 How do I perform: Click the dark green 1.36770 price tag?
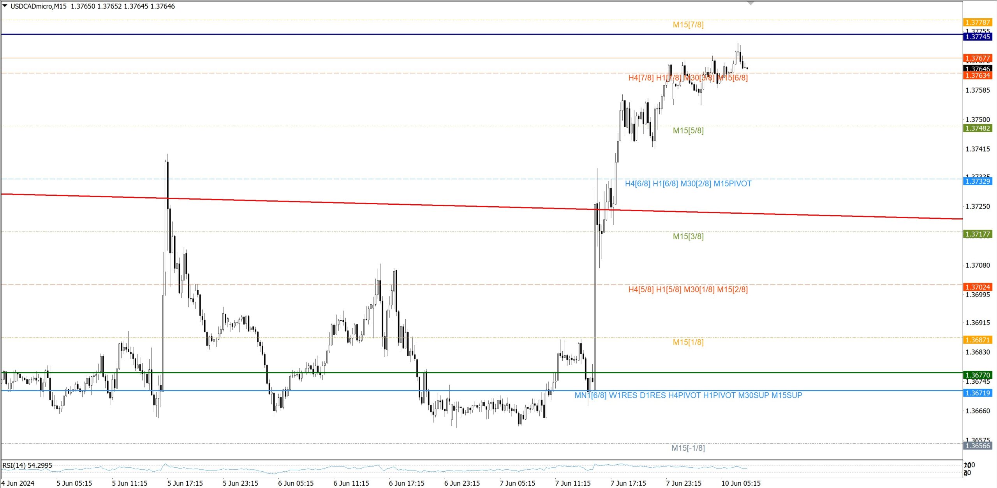(978, 375)
